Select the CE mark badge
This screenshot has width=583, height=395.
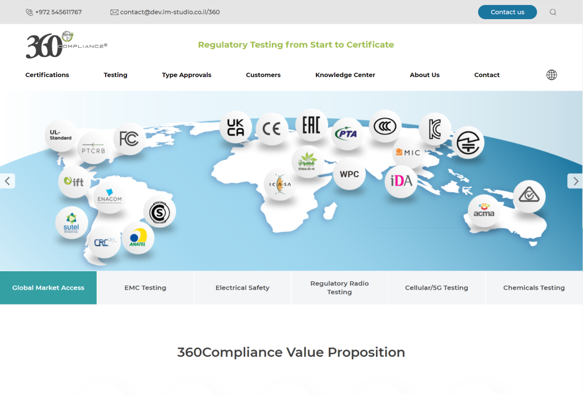tap(271, 129)
